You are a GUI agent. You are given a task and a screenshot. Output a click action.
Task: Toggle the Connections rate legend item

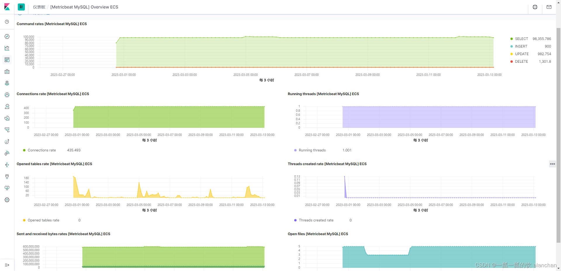(41, 150)
